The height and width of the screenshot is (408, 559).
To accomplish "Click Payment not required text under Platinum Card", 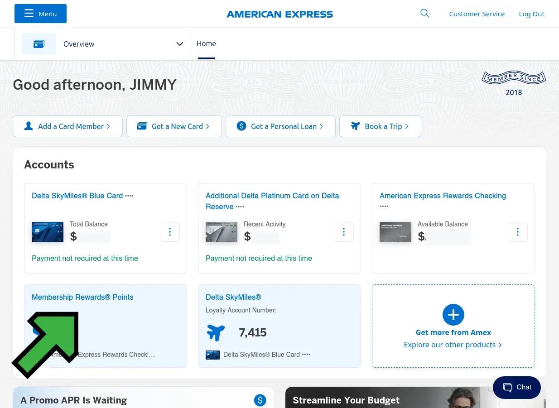I will point(259,258).
